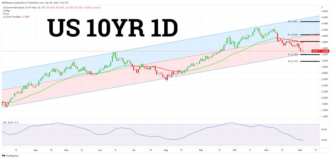Click the LinReg indicator label
The image size is (332, 159).
tap(6, 11)
